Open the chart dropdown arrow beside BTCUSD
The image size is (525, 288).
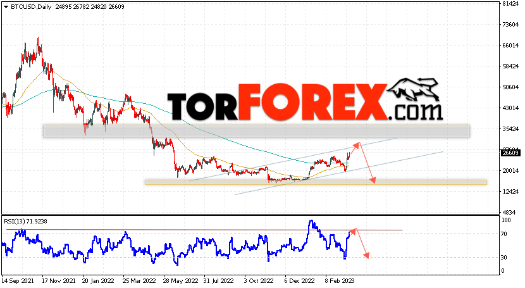click(6, 7)
